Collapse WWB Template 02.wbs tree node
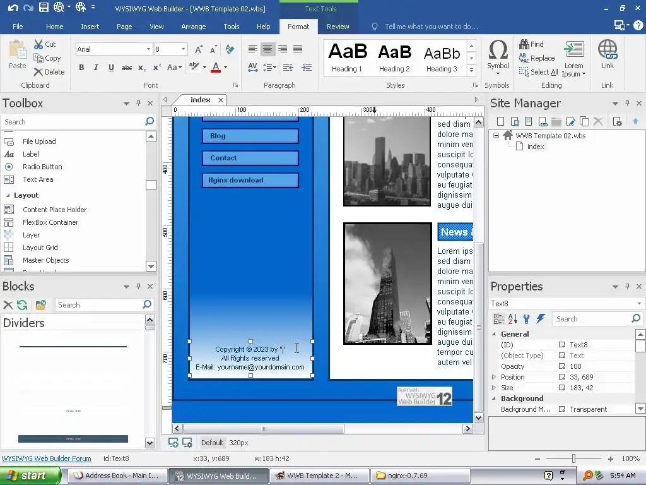 tap(496, 135)
